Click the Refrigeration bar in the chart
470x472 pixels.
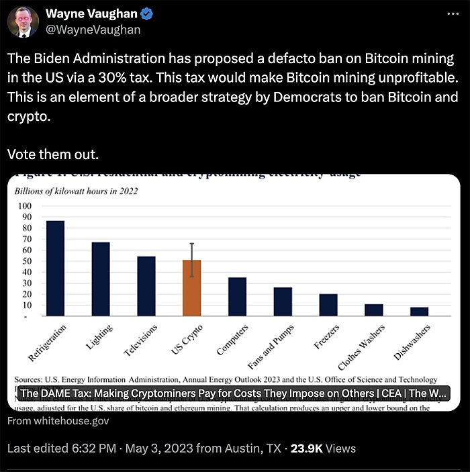pos(55,268)
